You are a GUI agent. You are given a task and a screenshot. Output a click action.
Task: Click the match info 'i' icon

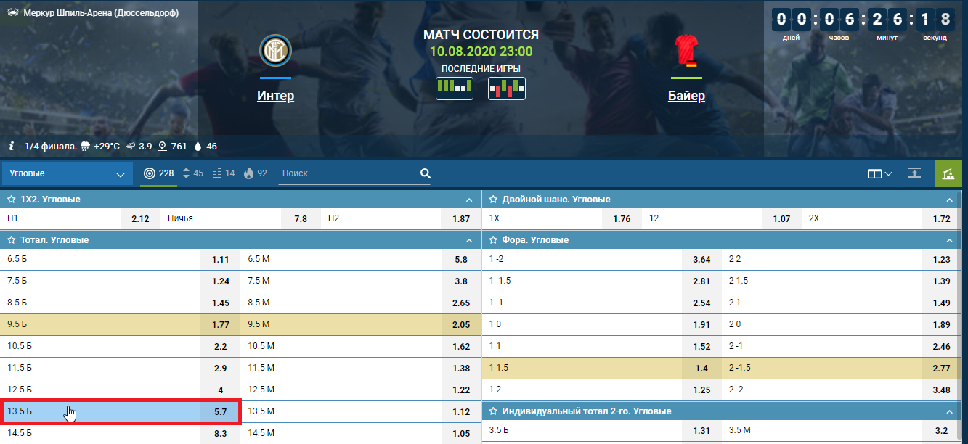click(12, 146)
